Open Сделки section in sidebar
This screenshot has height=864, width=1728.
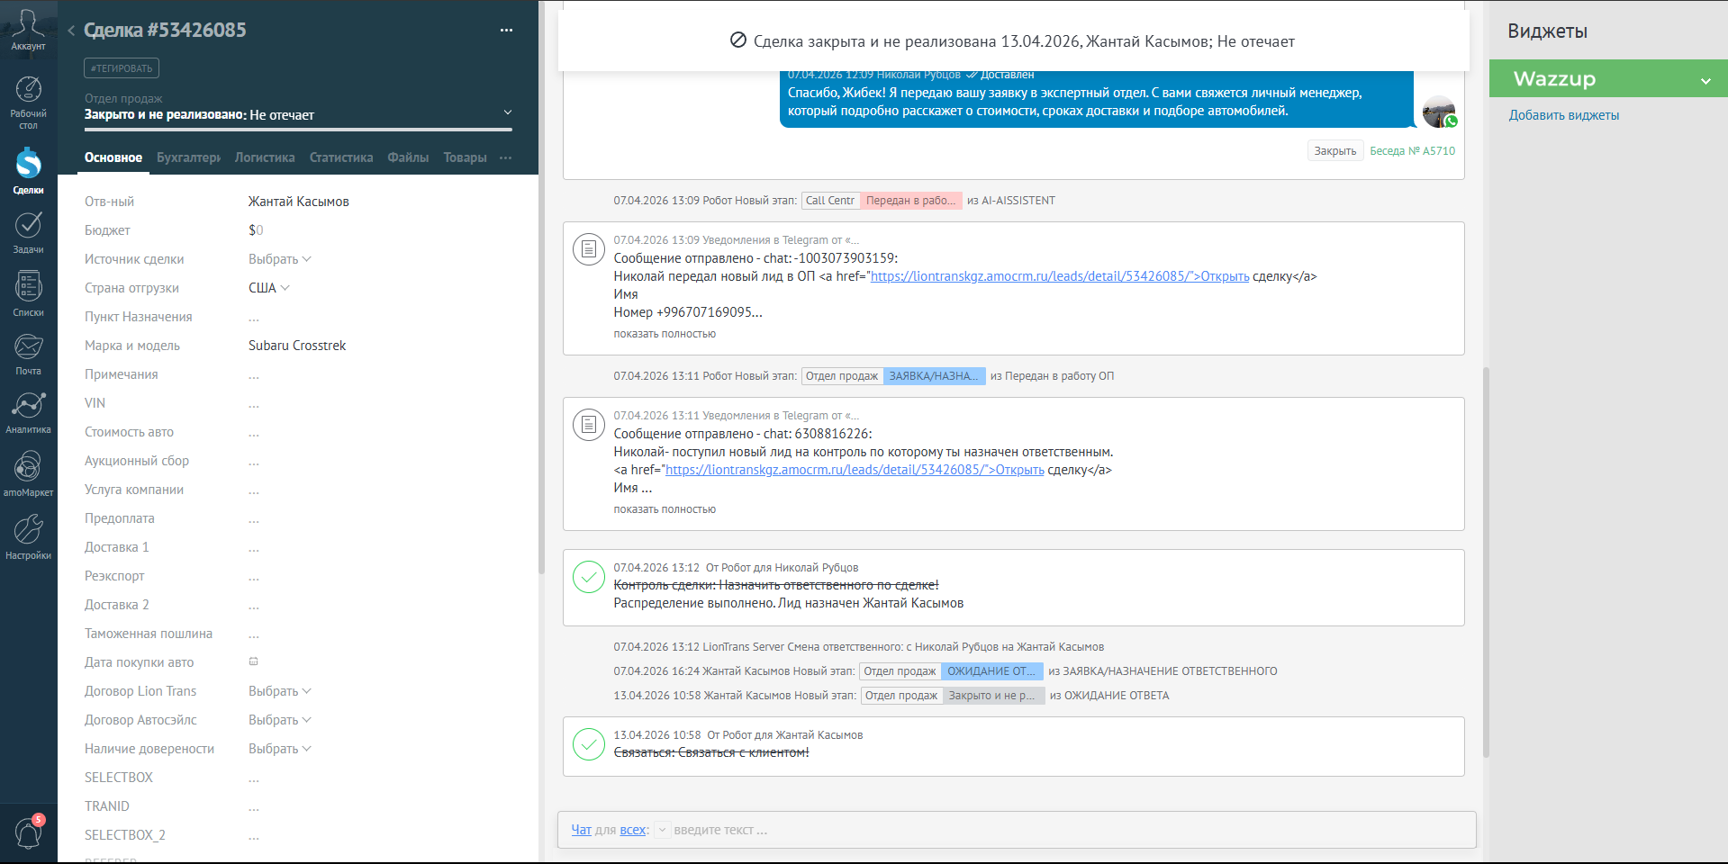28,171
